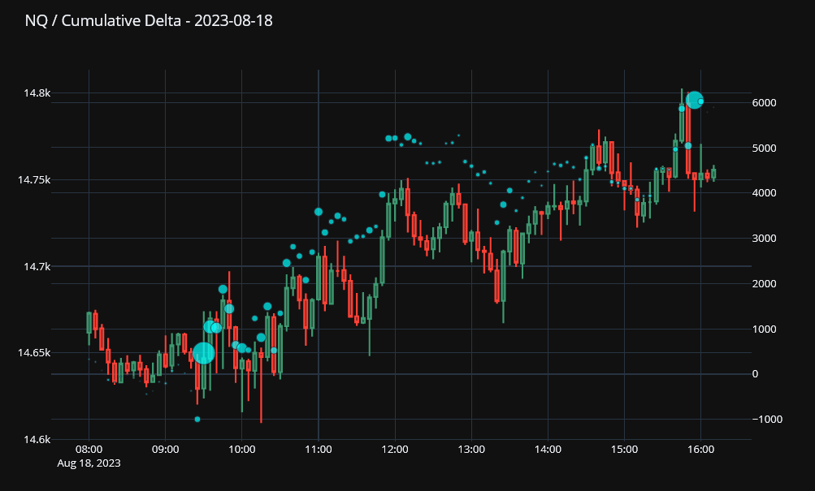Click the 16:00 x-axis tick label
815x491 pixels.
click(700, 449)
